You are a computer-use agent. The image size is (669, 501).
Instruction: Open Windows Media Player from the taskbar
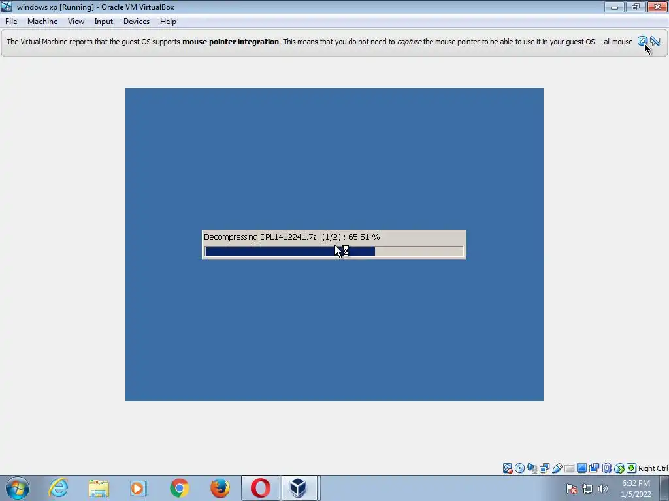pos(139,488)
